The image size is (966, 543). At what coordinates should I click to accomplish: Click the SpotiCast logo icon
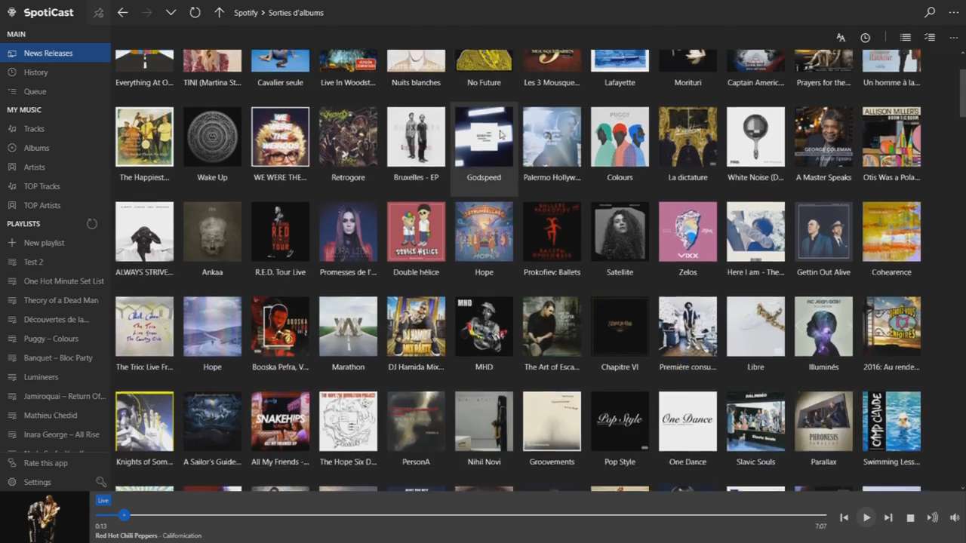12,12
